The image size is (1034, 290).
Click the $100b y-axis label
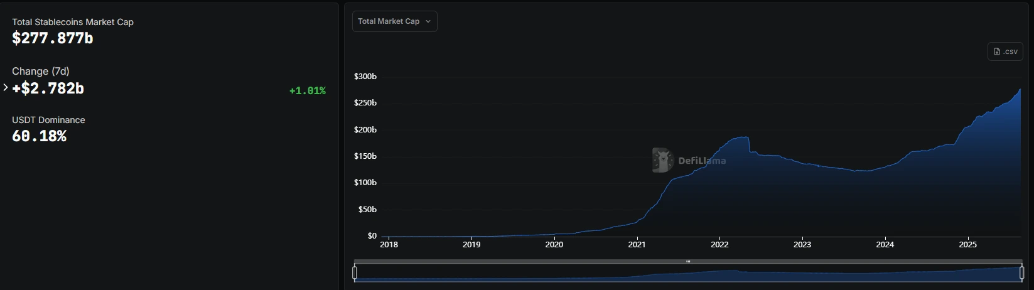(365, 183)
